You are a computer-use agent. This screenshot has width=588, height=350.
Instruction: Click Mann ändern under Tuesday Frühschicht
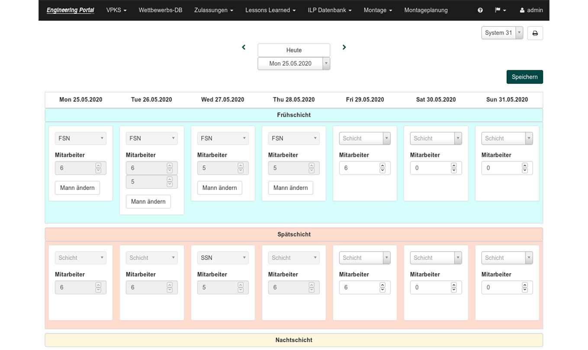[148, 202]
